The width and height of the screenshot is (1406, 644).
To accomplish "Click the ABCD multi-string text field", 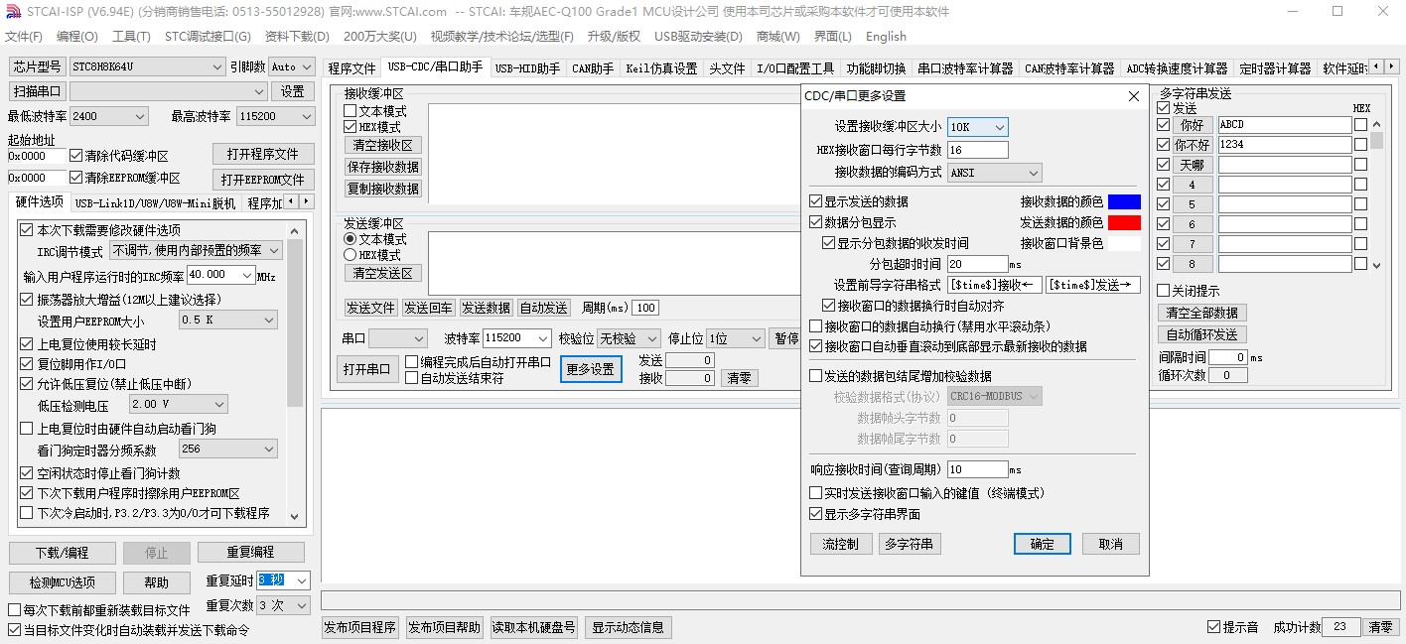I will [1285, 125].
